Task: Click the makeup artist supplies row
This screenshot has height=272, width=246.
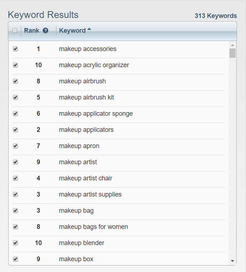Action: pyautogui.click(x=119, y=194)
